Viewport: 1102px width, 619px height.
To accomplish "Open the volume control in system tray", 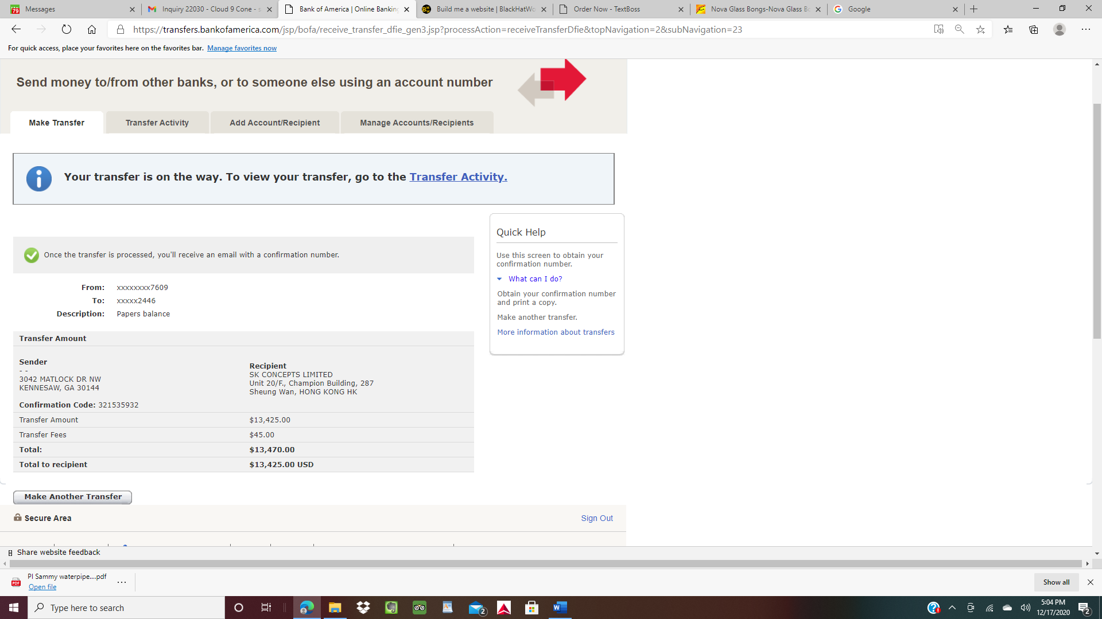I will tap(1026, 608).
